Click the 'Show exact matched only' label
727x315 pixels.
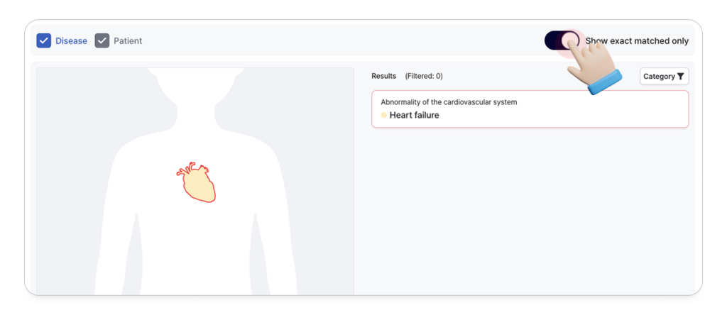pos(637,41)
